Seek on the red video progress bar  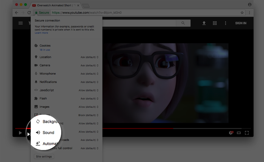[133, 128]
